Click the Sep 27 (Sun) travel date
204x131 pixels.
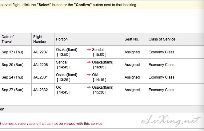point(12,90)
